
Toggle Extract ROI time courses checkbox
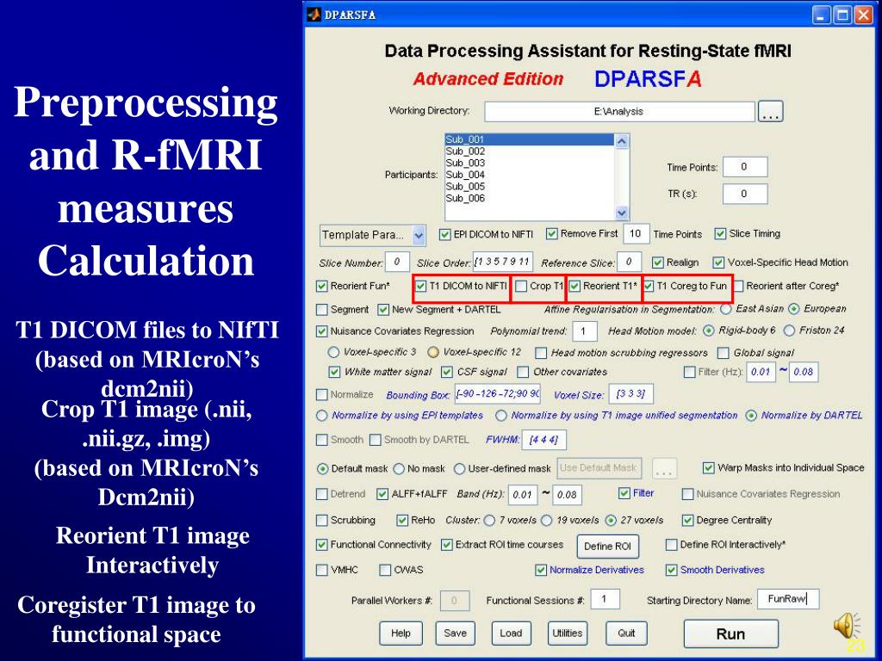pyautogui.click(x=447, y=545)
